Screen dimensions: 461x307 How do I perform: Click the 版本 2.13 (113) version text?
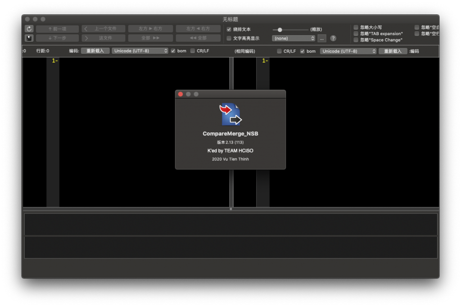point(230,142)
